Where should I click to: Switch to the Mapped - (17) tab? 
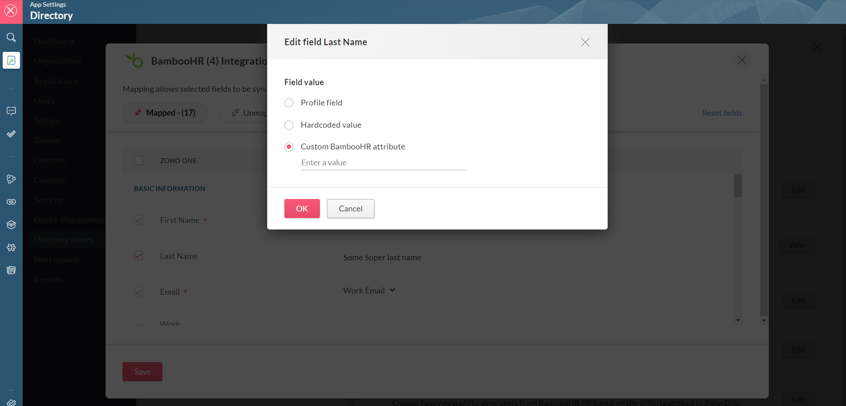pyautogui.click(x=165, y=113)
